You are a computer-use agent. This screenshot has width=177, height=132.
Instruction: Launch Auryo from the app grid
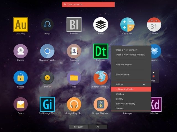click(x=47, y=25)
